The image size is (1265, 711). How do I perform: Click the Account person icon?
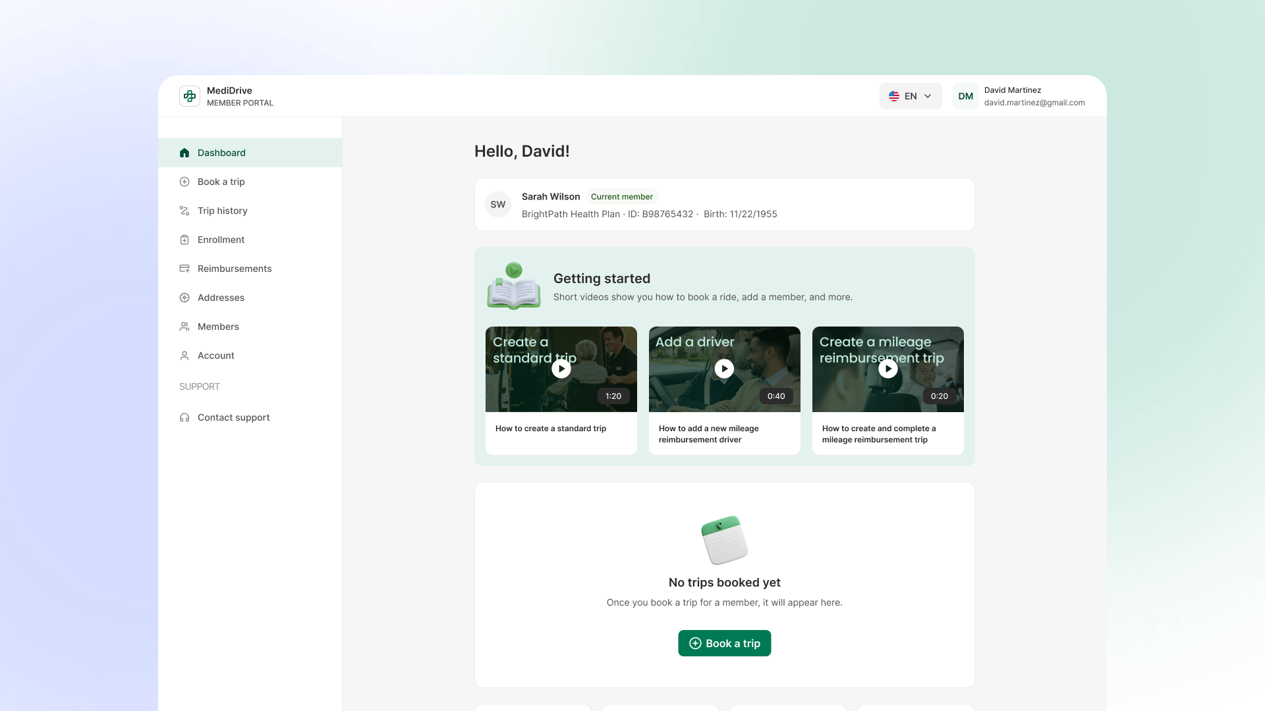(184, 355)
